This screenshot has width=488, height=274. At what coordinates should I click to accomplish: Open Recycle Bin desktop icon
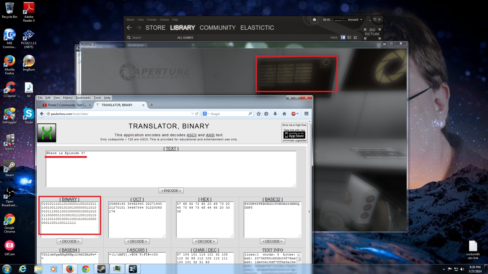[x=10, y=10]
